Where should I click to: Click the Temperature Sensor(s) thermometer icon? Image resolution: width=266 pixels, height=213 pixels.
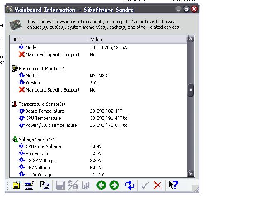tap(15, 104)
